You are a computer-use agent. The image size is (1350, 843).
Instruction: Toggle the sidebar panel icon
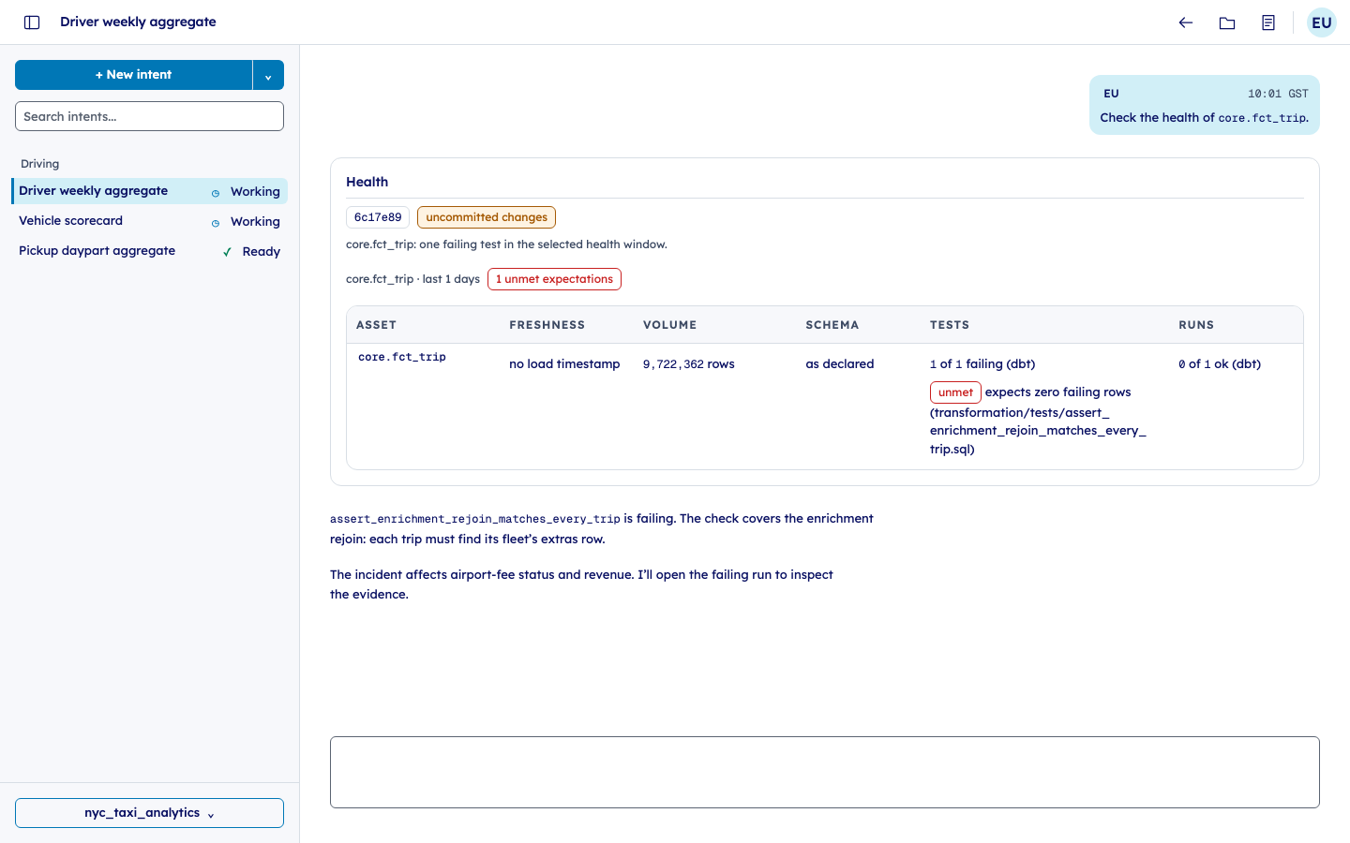32,22
